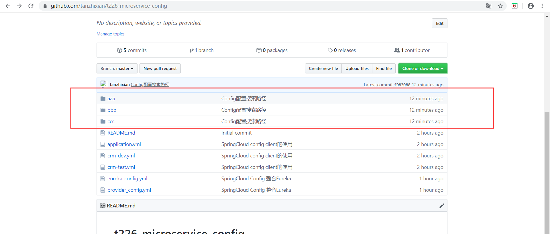Open 0 releases page
This screenshot has height=234, width=550.
pyautogui.click(x=342, y=50)
